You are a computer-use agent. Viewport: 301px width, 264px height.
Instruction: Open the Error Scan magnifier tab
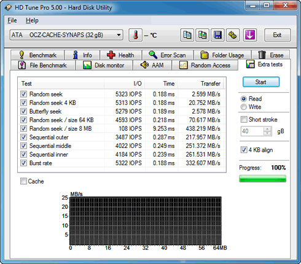[x=168, y=55]
